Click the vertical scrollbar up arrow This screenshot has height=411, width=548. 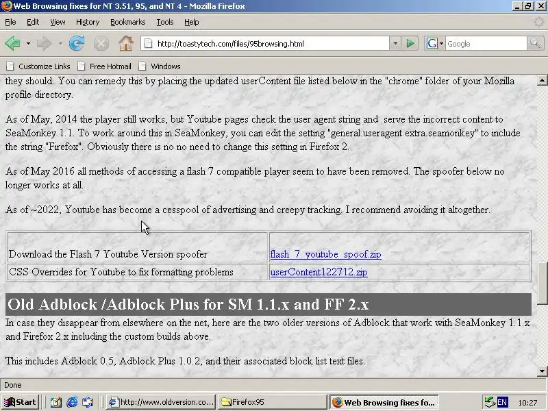(542, 80)
